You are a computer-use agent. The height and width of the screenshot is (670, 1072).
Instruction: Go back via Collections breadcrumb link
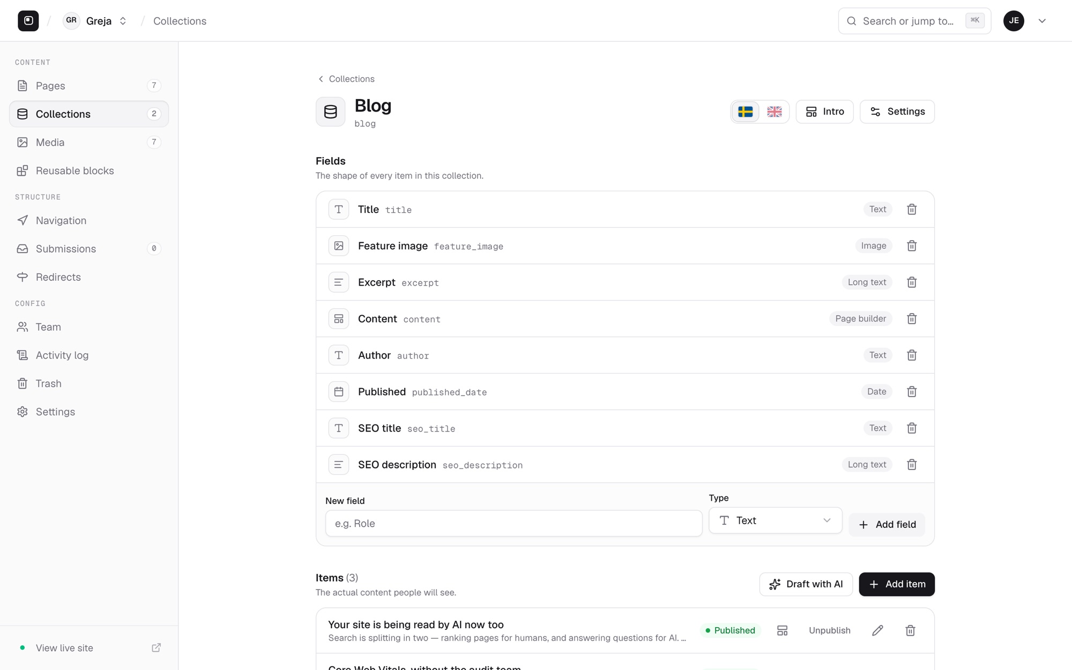click(x=346, y=79)
